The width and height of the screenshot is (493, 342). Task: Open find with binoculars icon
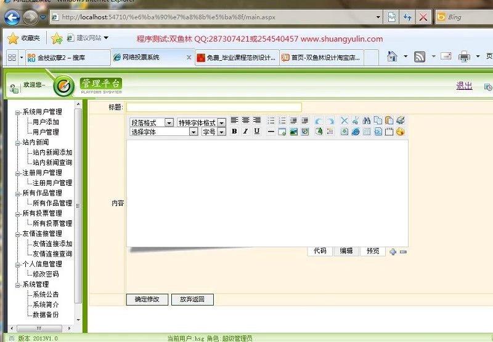point(367,121)
